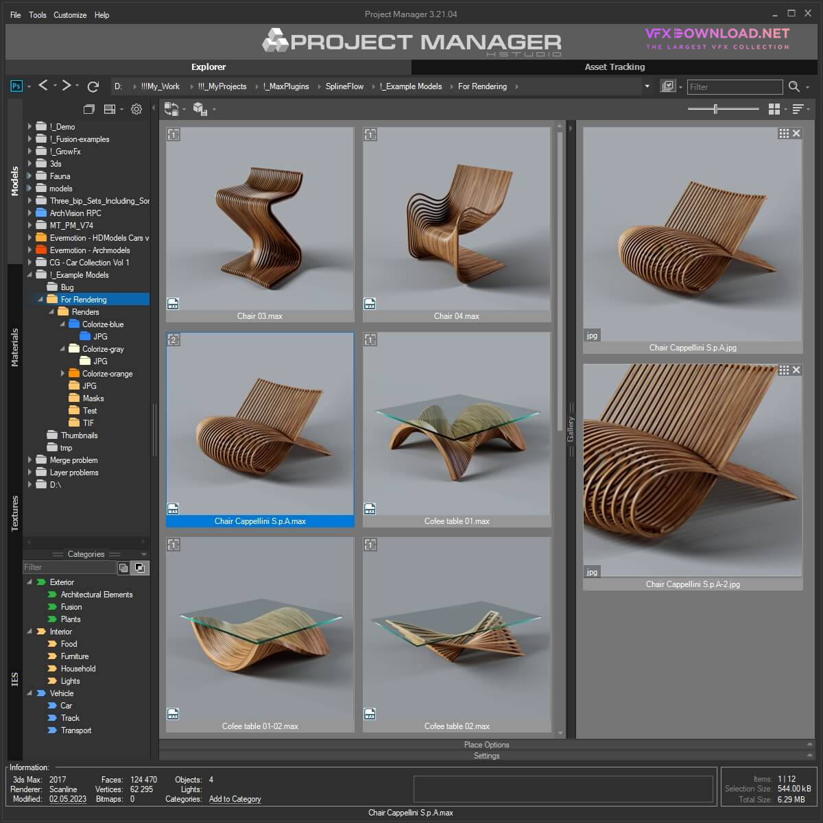This screenshot has height=823, width=823.
Task: Go back with the left arrow icon
Action: (x=43, y=86)
